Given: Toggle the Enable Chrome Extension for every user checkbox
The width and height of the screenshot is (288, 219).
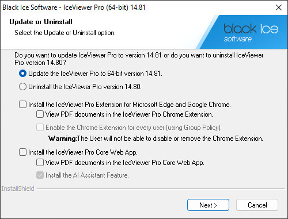Looking at the screenshot, I should (40, 128).
